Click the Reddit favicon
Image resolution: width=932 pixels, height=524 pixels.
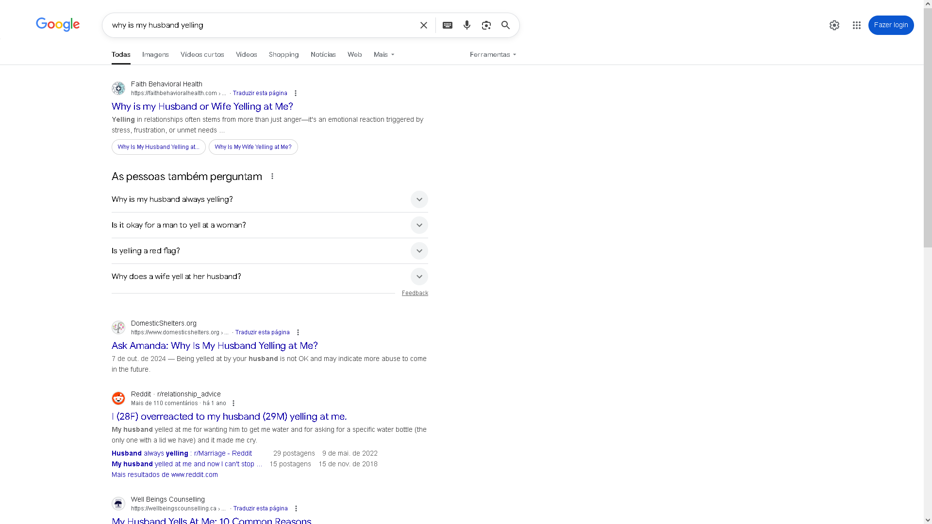coord(118,398)
